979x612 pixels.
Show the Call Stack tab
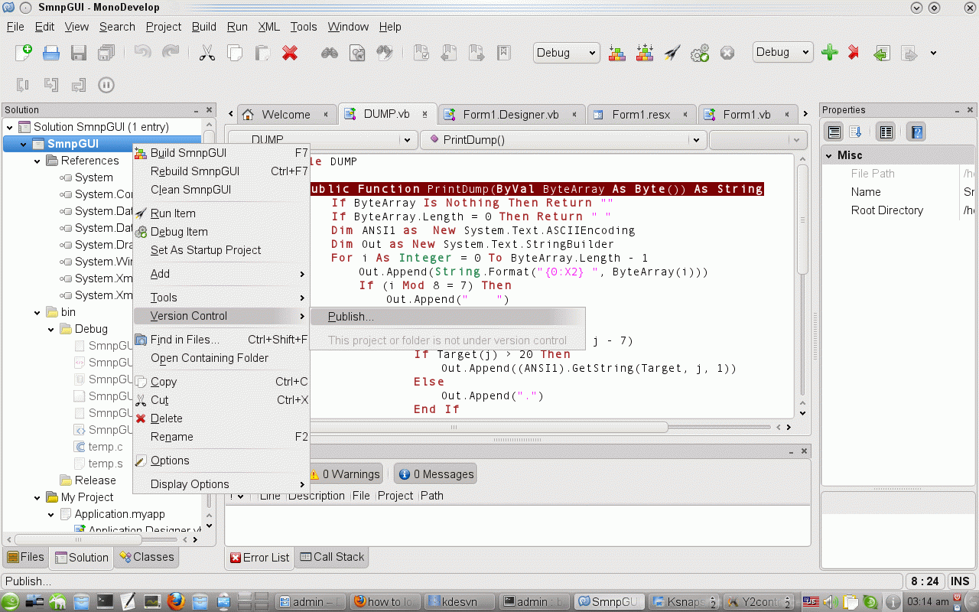(x=332, y=557)
